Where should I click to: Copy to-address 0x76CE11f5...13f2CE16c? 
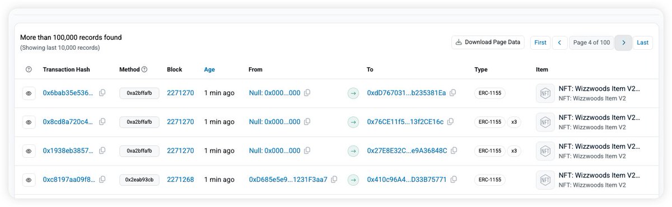[x=450, y=121]
